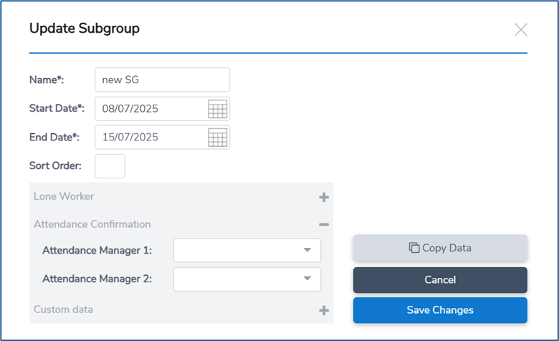Cancel the subgroup update
This screenshot has height=341, width=559.
click(440, 280)
